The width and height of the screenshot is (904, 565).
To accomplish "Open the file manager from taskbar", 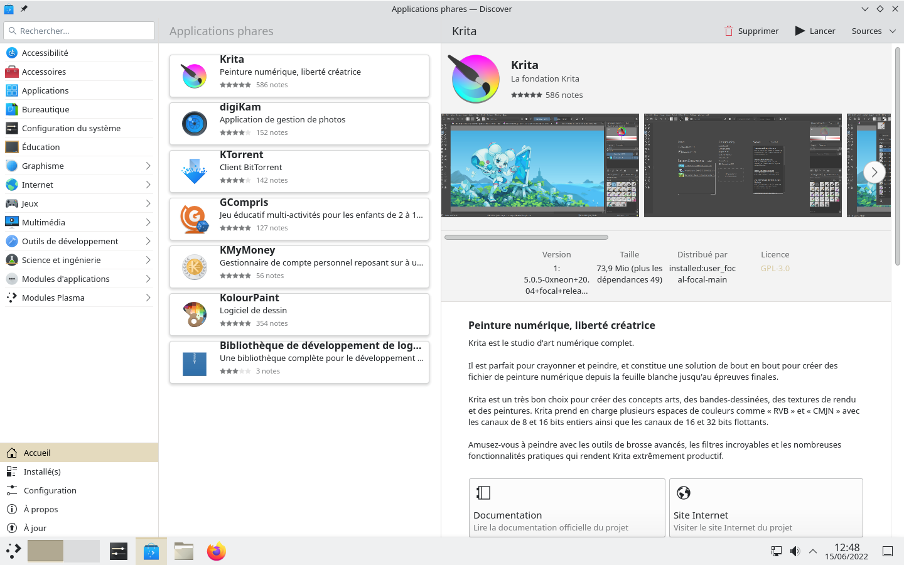I will coord(183,551).
